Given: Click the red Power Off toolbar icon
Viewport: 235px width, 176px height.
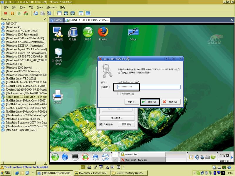Looking at the screenshot, I should (6, 13).
